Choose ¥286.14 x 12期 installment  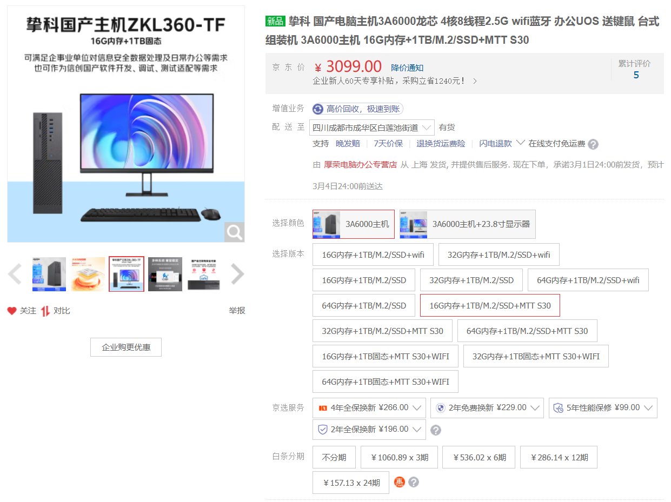click(x=559, y=457)
